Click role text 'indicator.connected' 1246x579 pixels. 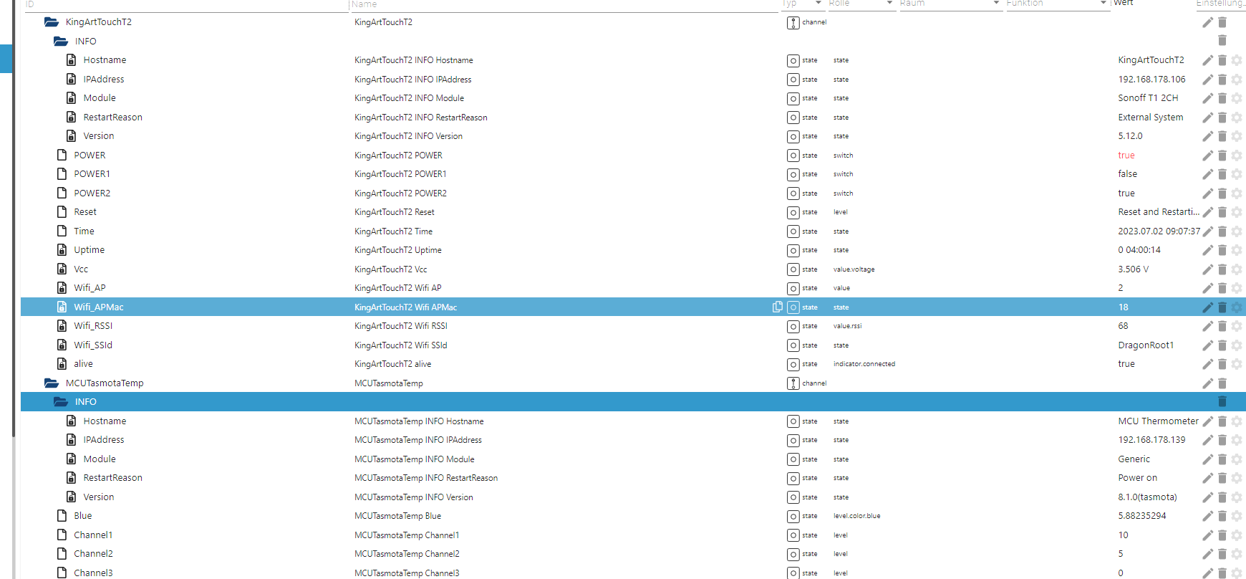tap(864, 364)
